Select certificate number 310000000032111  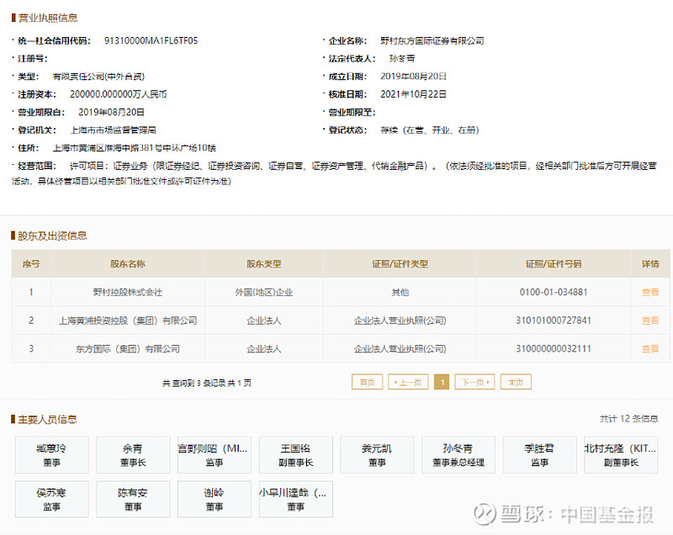tap(554, 349)
